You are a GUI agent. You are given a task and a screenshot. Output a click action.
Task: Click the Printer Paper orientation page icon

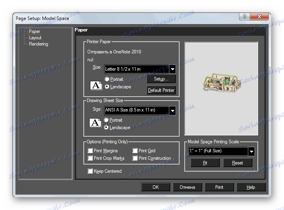pyautogui.click(x=96, y=86)
